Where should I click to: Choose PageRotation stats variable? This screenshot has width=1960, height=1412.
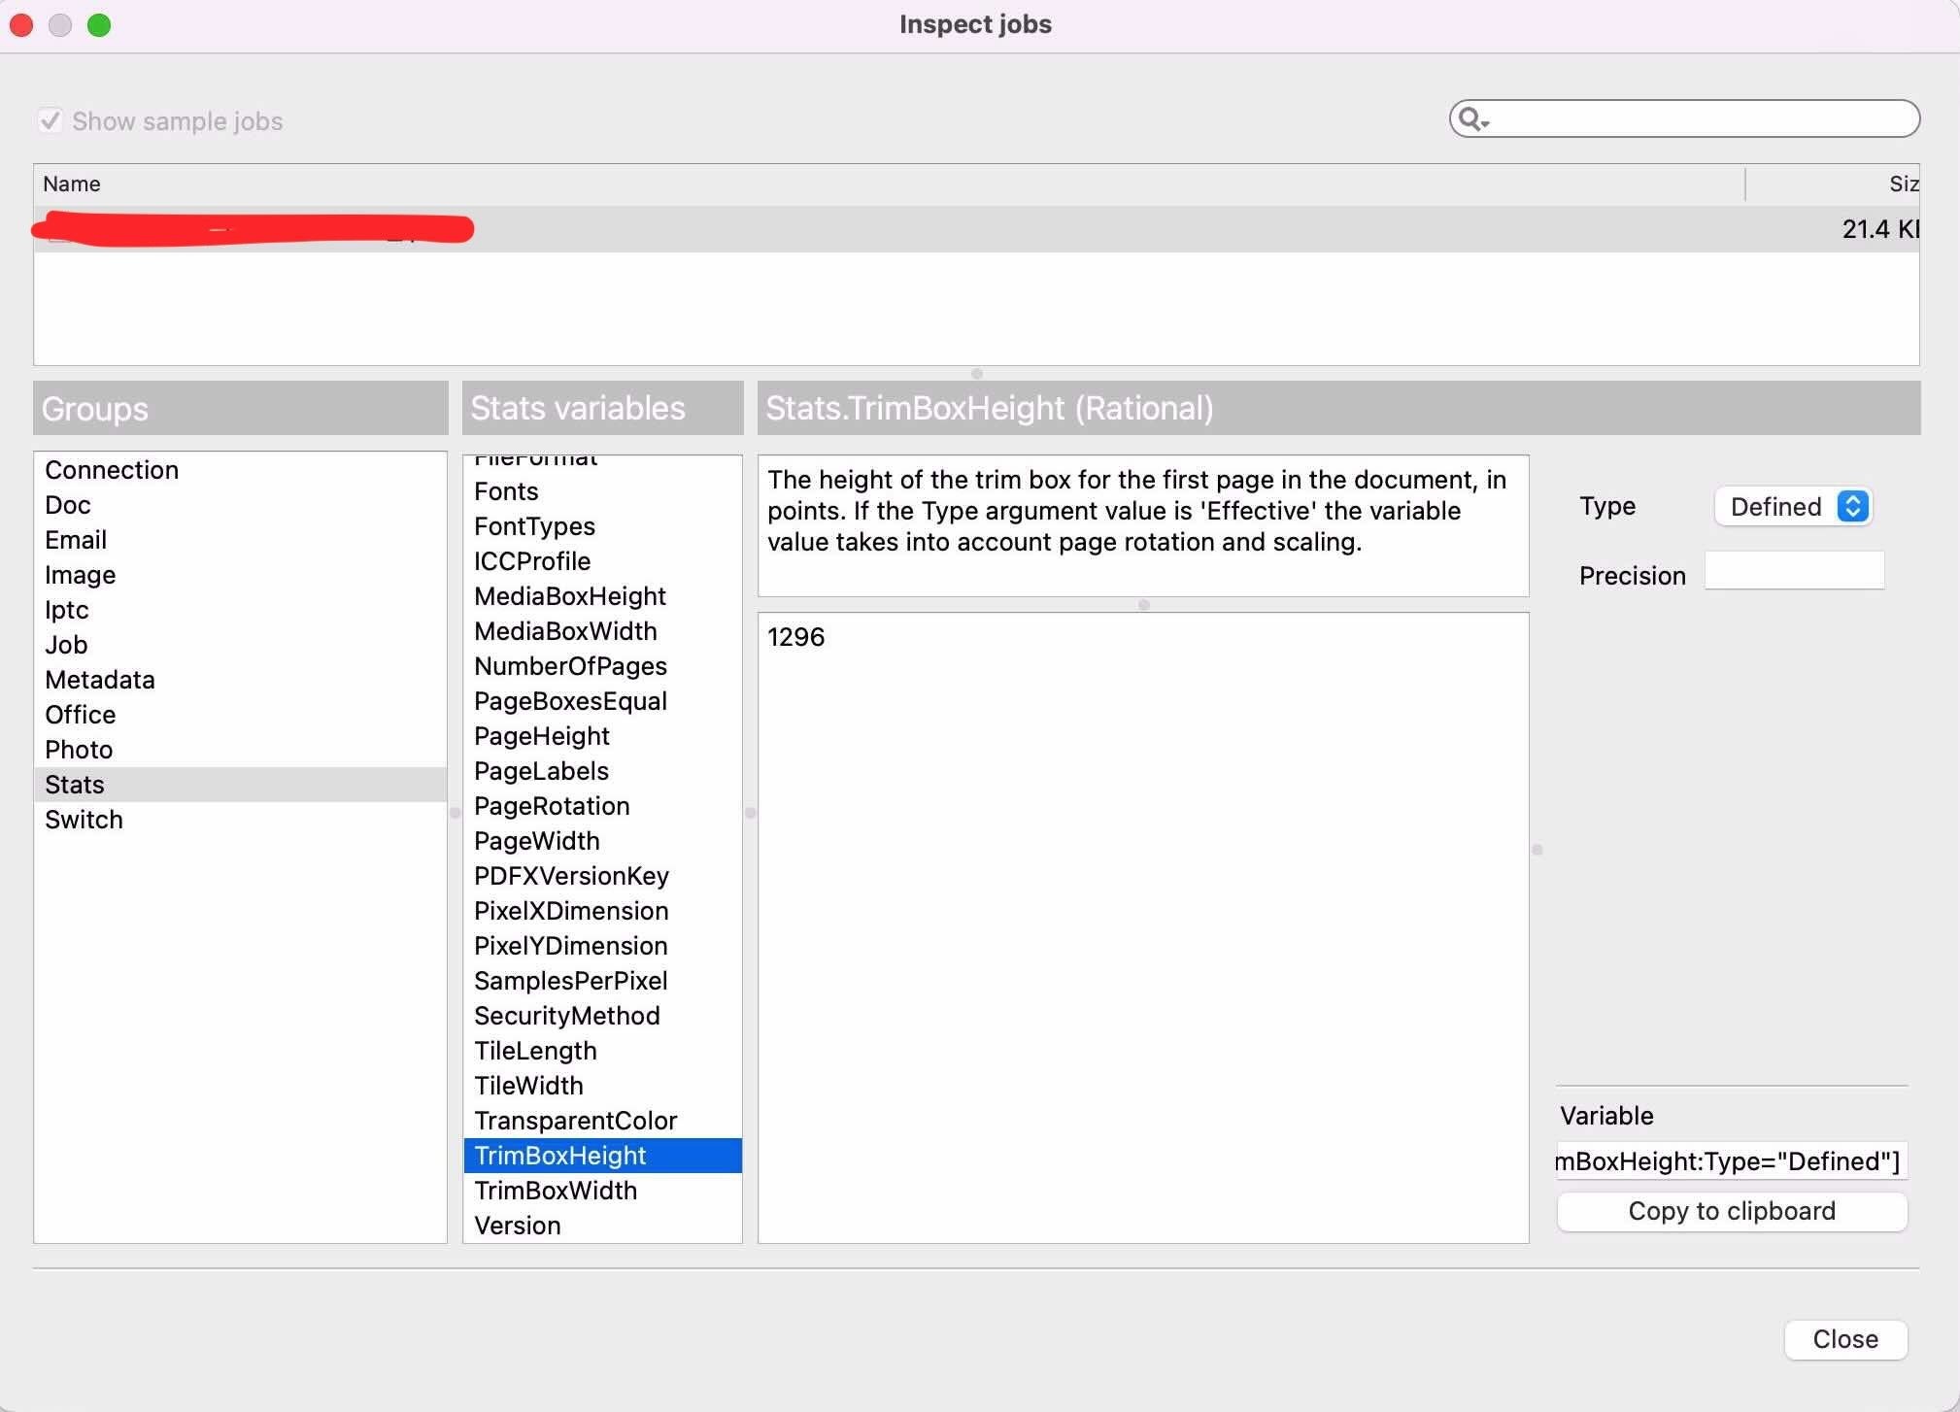click(552, 806)
